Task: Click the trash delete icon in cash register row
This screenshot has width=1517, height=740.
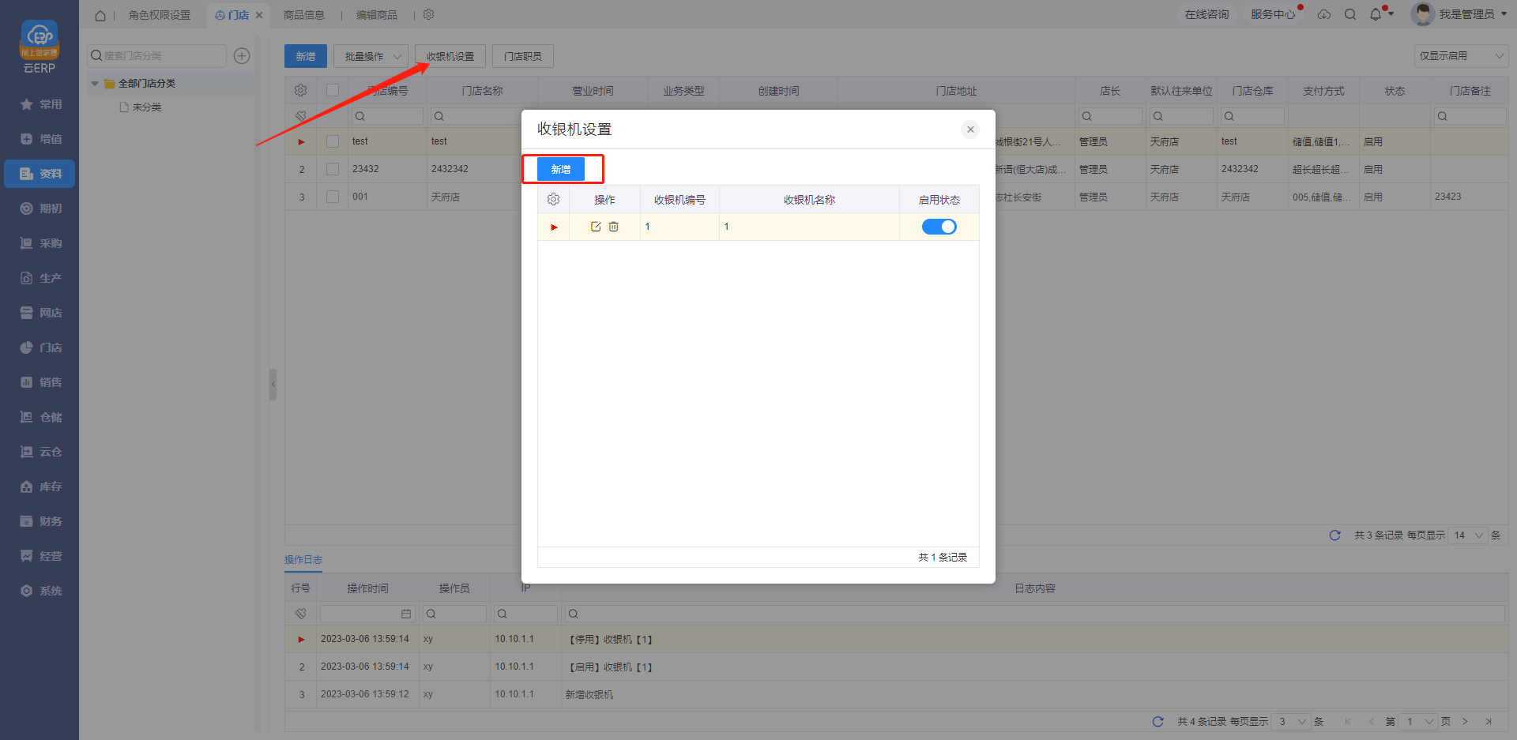Action: [614, 227]
